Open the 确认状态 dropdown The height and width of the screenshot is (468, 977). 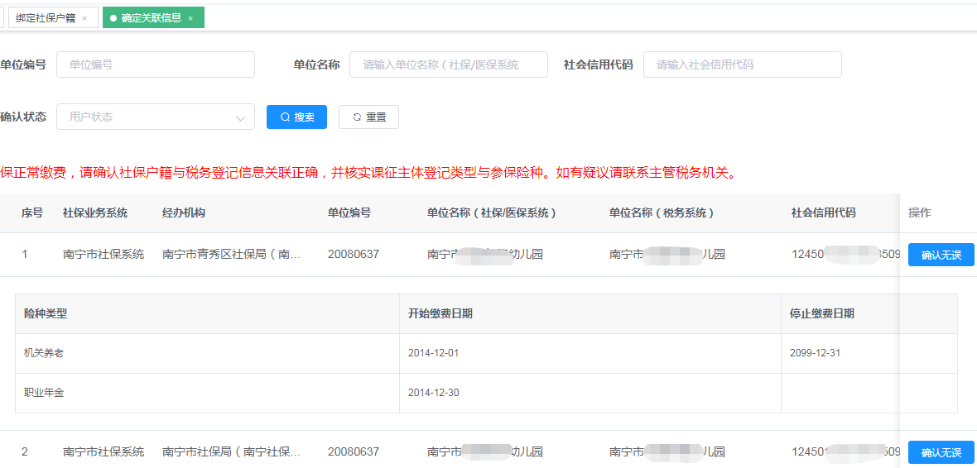click(155, 117)
